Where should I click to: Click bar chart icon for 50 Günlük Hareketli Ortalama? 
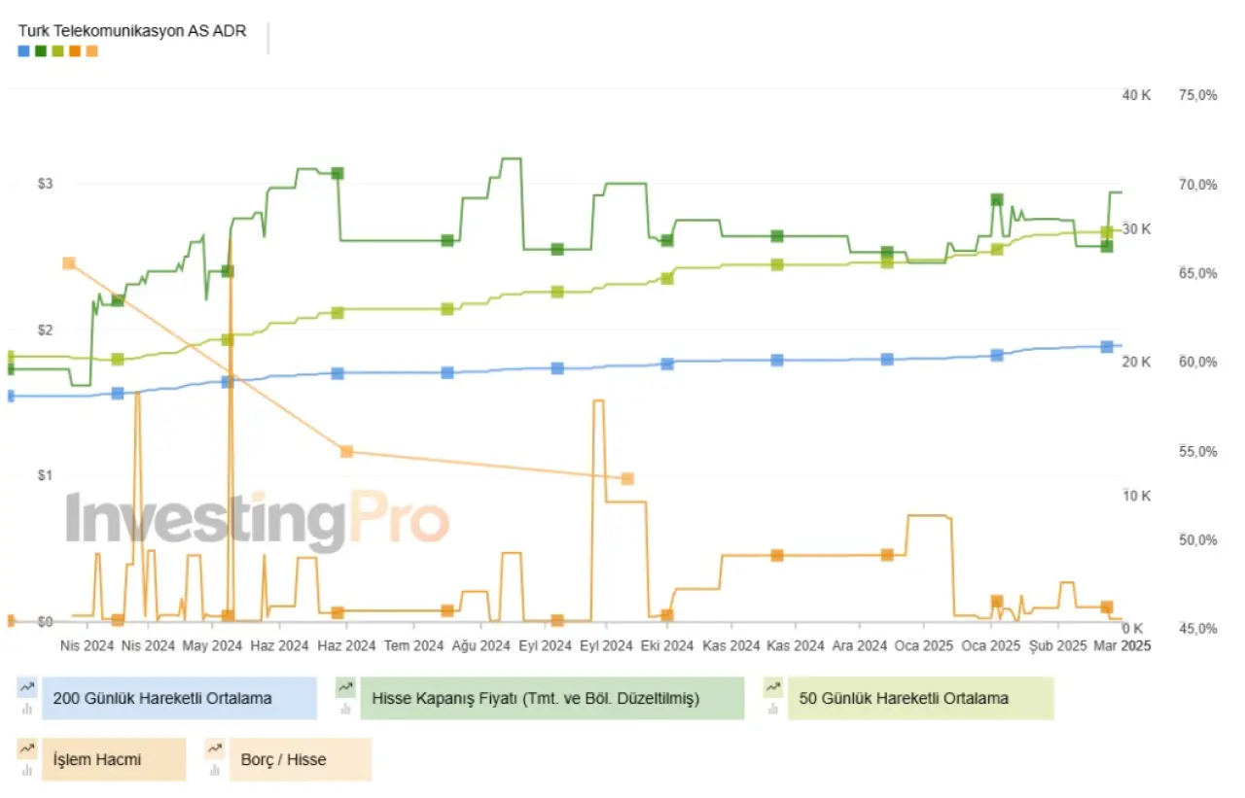coord(772,709)
